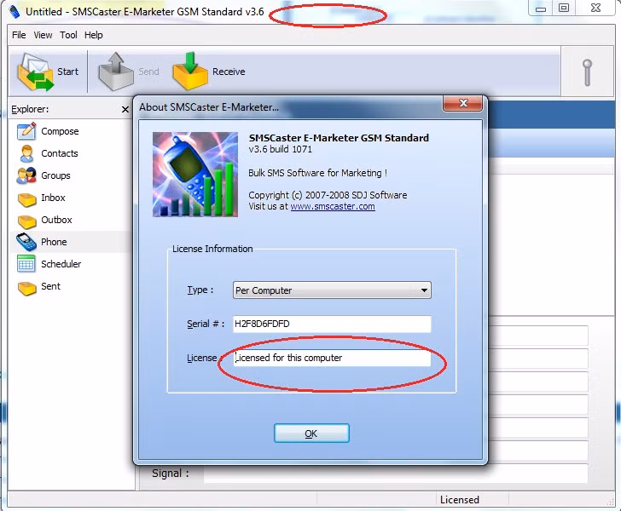Click the Serial # input field

click(332, 324)
